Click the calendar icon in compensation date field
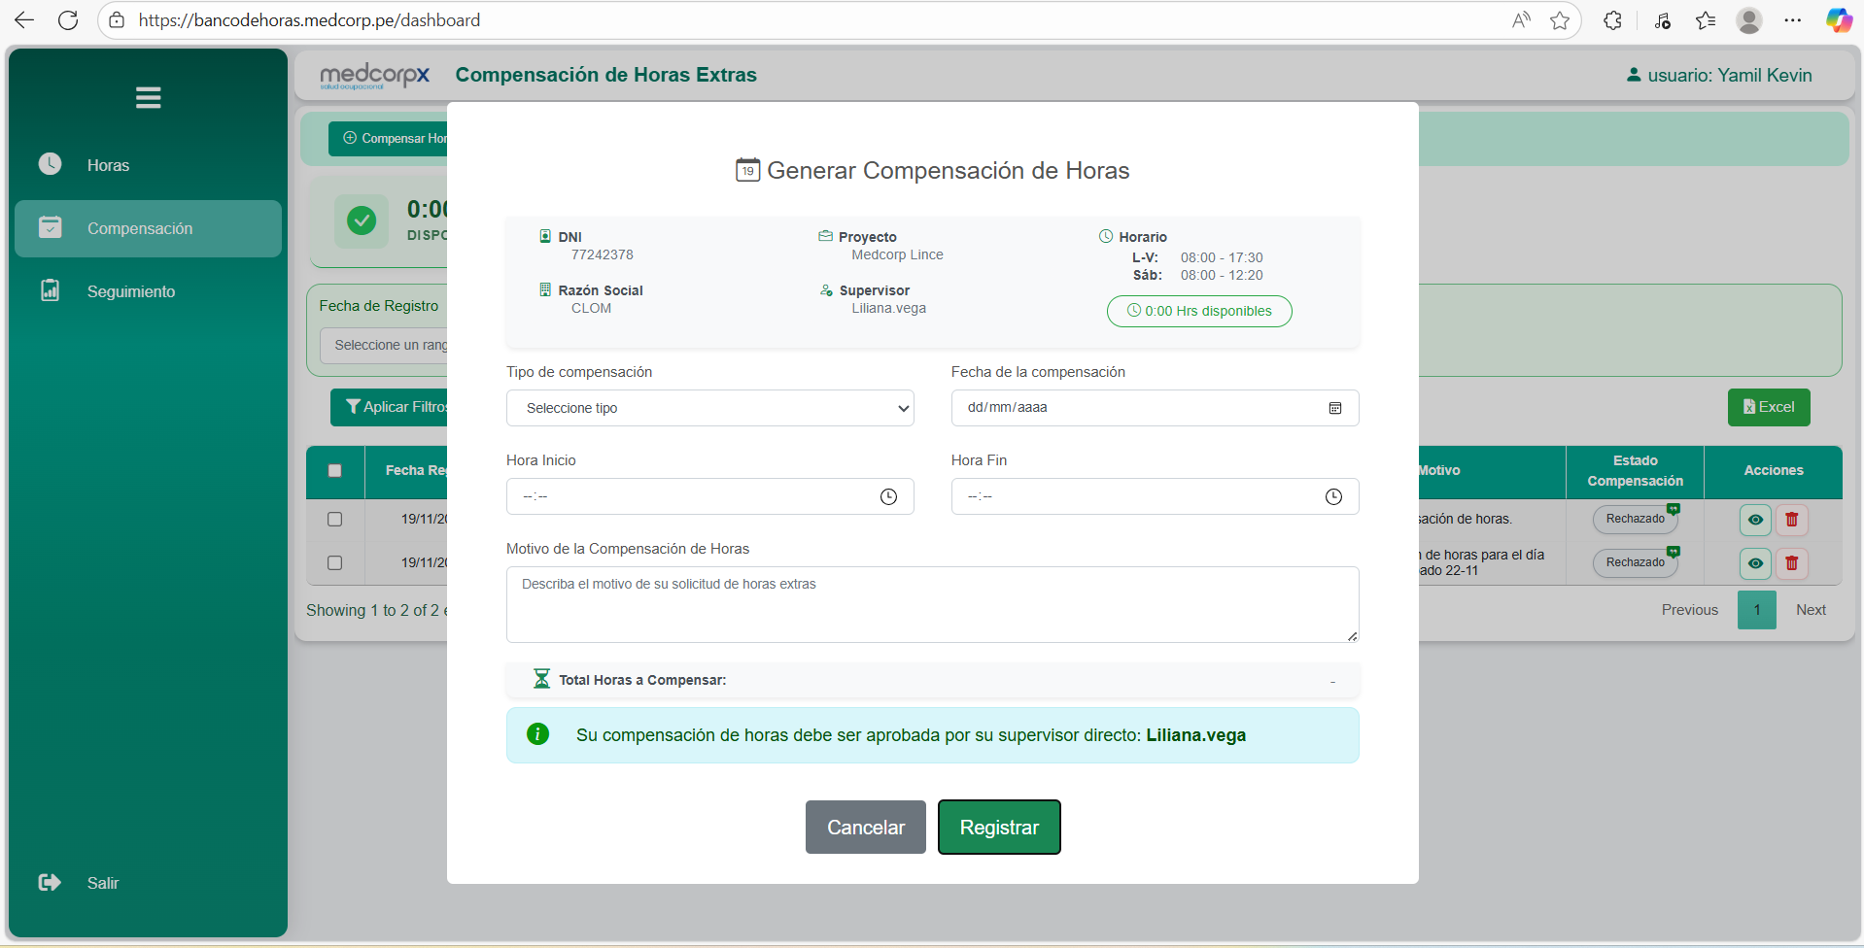The height and width of the screenshot is (948, 1864). (1334, 408)
